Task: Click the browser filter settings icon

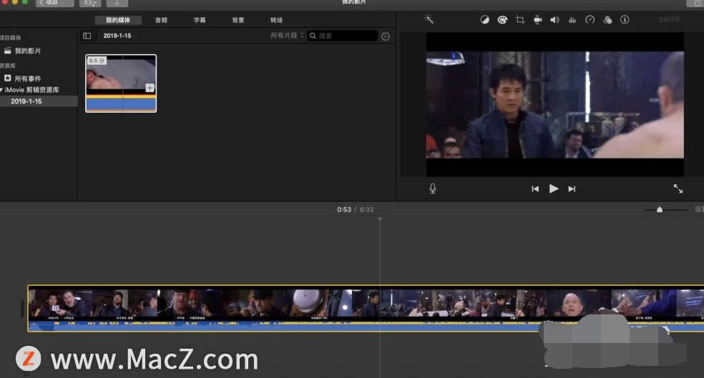Action: pos(386,36)
